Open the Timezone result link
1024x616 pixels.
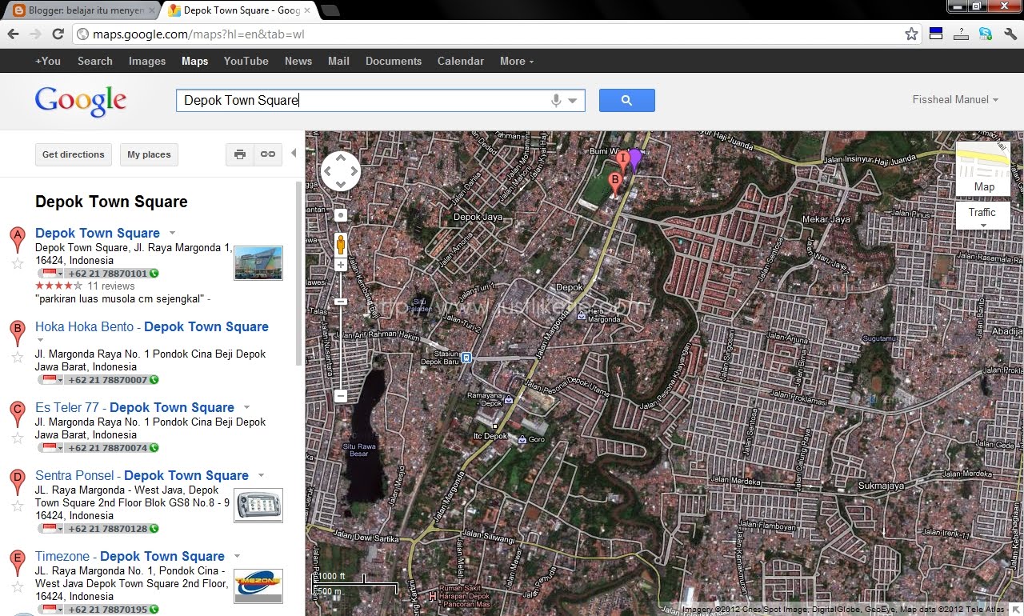pos(130,557)
